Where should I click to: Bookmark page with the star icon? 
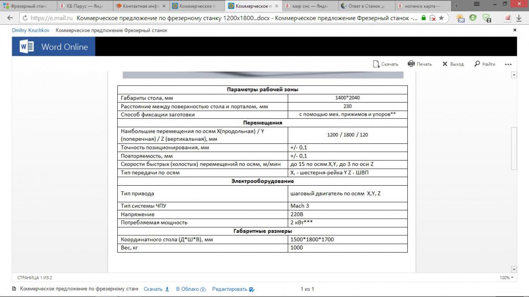pos(441,18)
